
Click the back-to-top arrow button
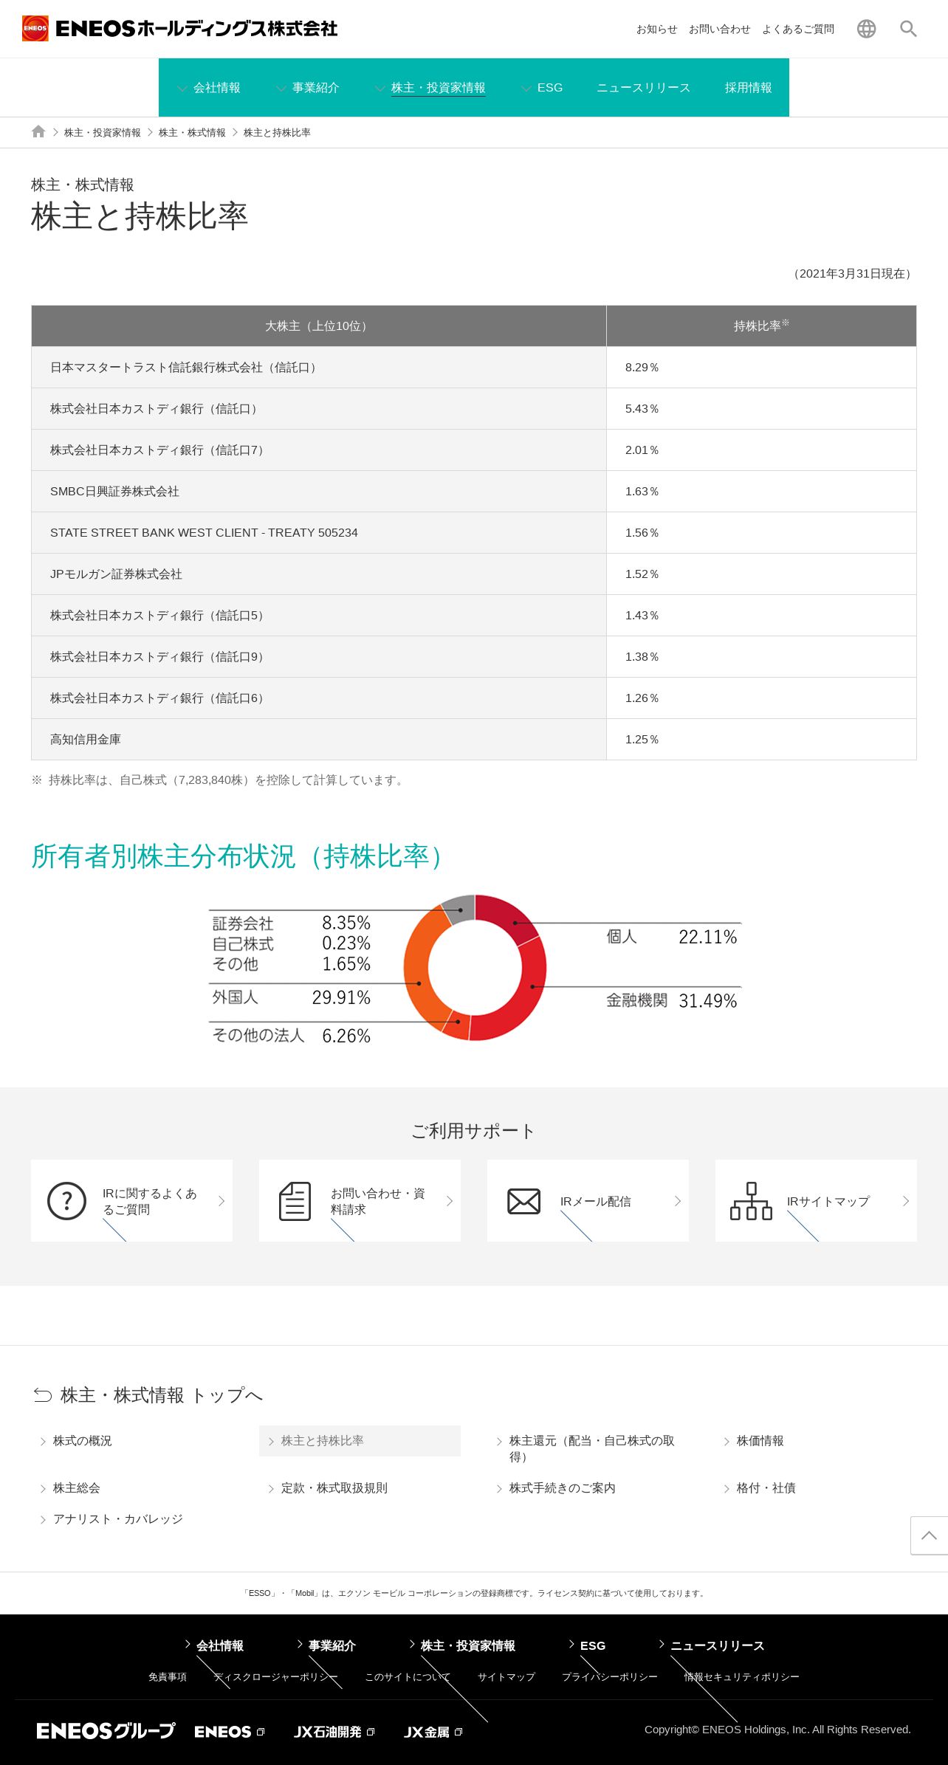(x=929, y=1535)
